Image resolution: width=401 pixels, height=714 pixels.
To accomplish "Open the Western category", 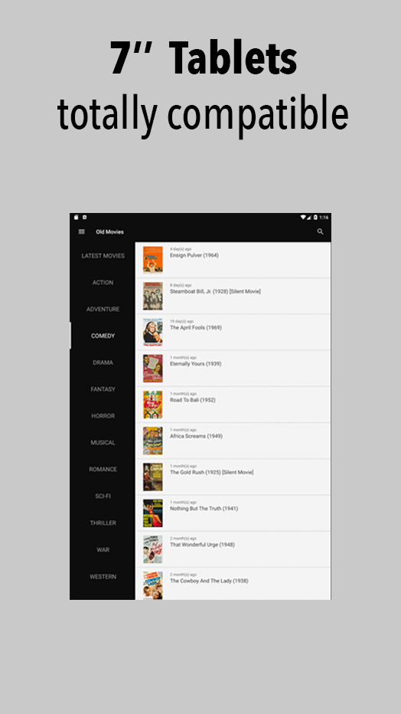I will (103, 576).
